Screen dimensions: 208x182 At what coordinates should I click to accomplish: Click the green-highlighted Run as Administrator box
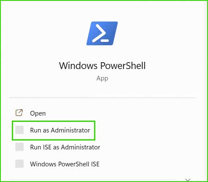pyautogui.click(x=54, y=130)
